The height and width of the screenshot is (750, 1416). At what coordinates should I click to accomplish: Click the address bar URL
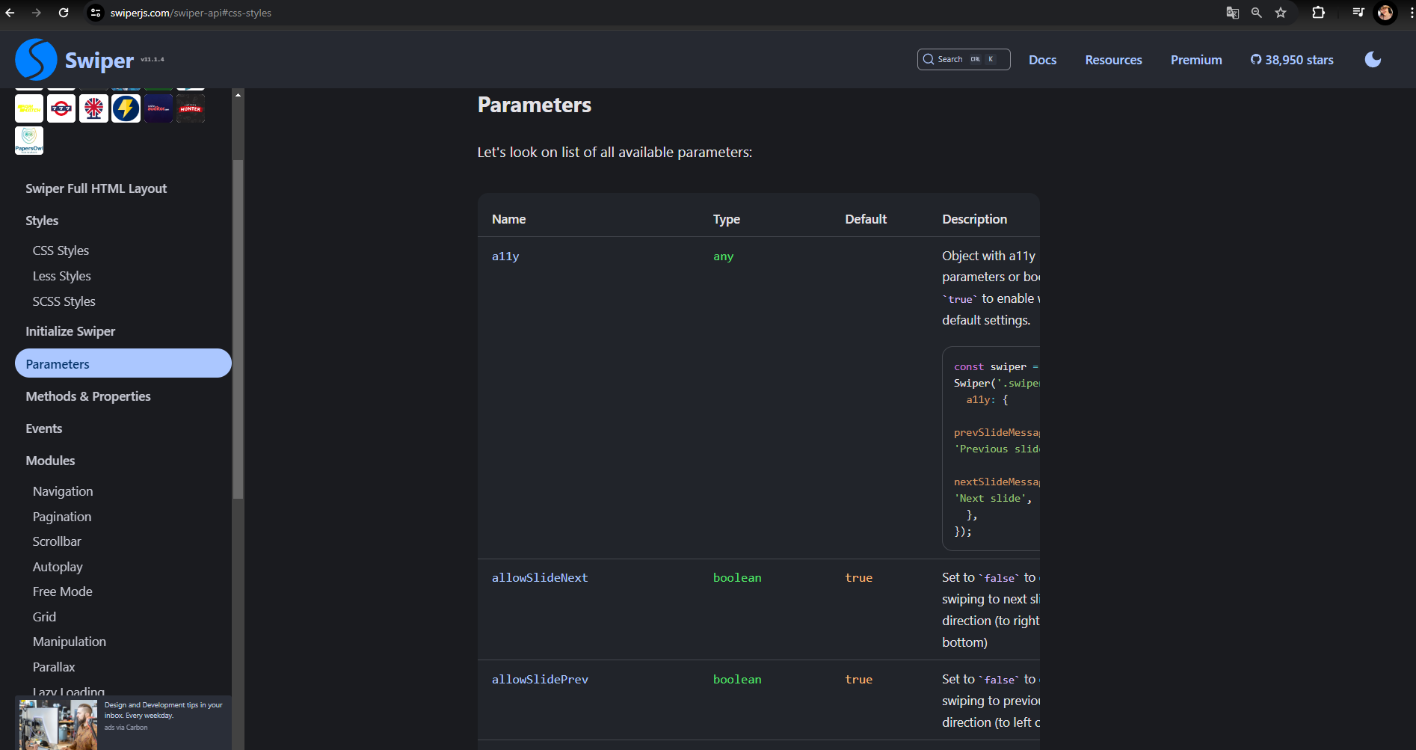point(191,13)
